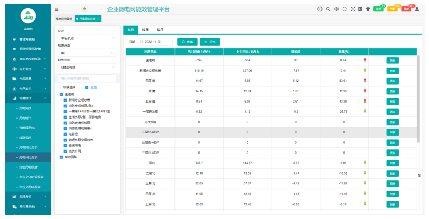Click the 电气安全 sidebar icon
This screenshot has height=219, width=429.
pyautogui.click(x=14, y=89)
